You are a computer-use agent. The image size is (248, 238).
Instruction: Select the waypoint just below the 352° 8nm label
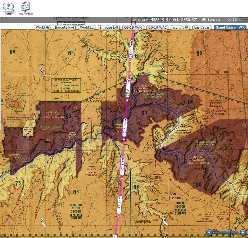point(122,178)
